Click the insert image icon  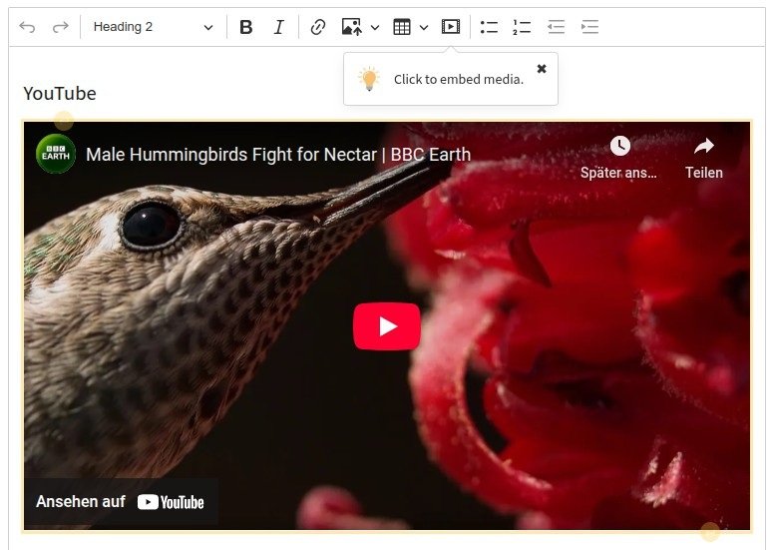click(x=351, y=27)
